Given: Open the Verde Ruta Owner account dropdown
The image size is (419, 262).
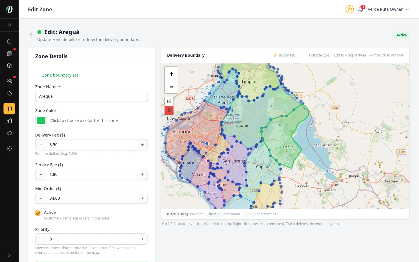Looking at the screenshot, I should (388, 9).
